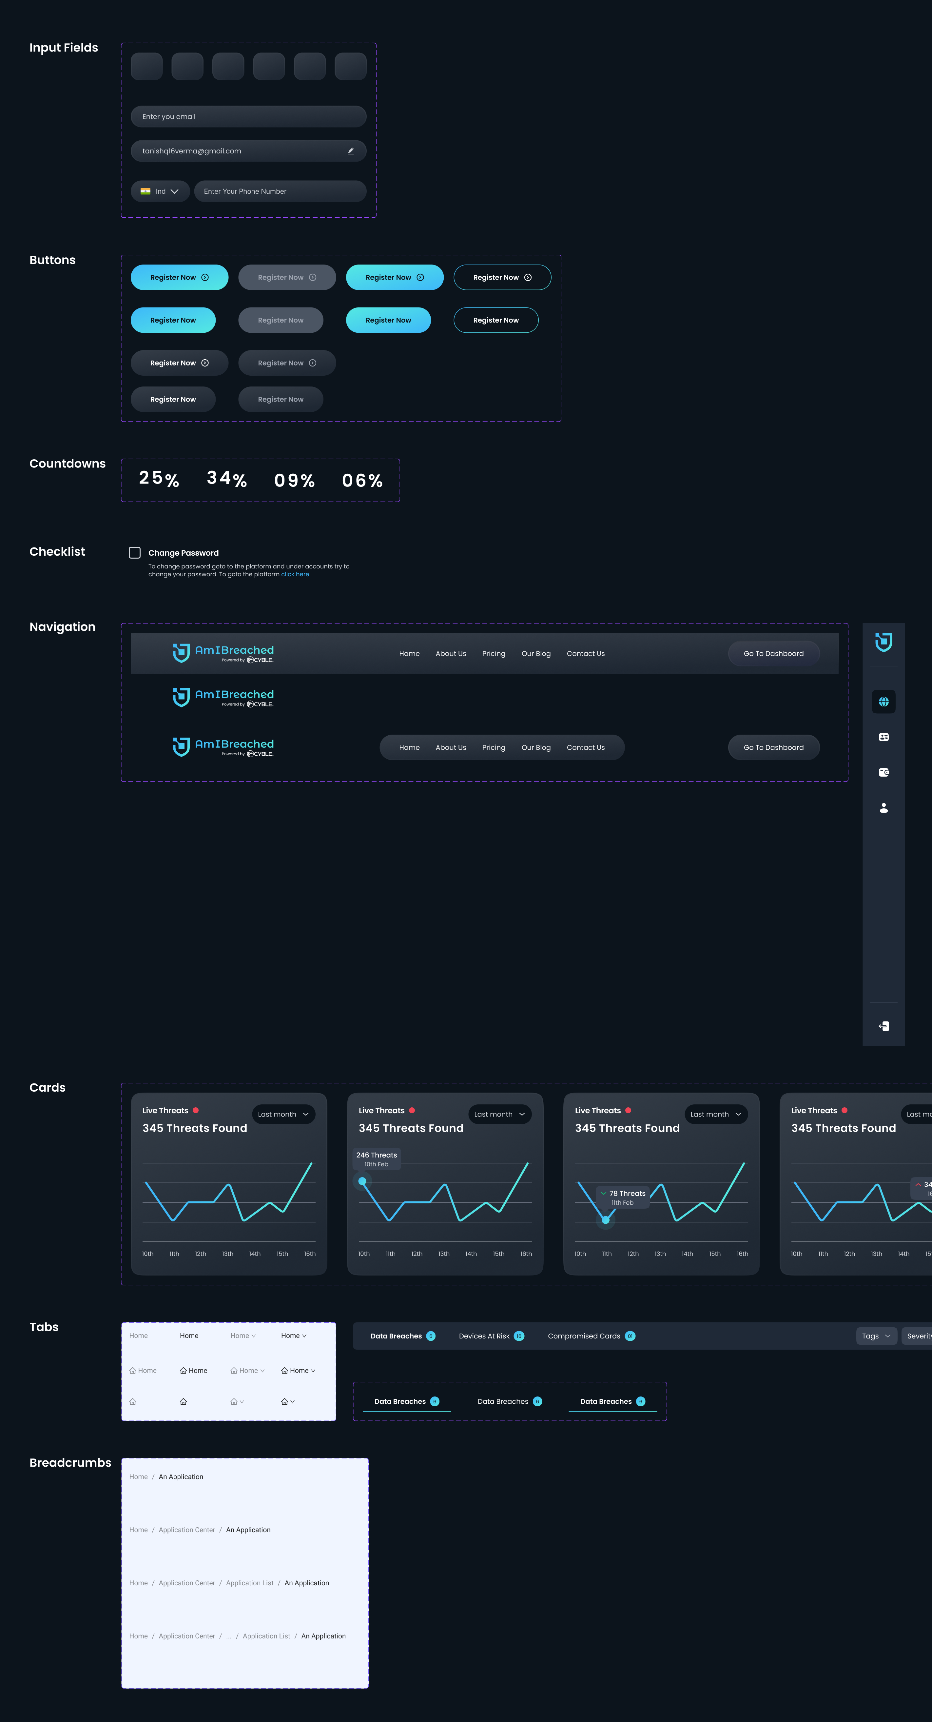Click Home in the two-level breadcrumb

point(138,1477)
